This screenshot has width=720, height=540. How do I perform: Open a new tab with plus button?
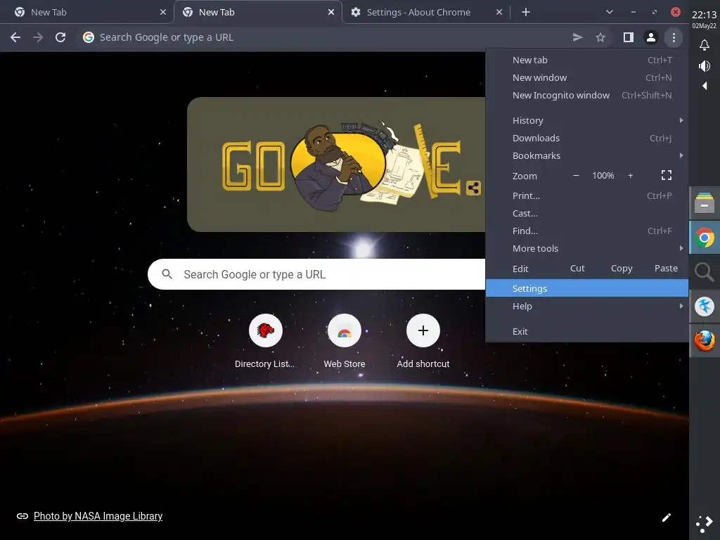[x=526, y=13]
